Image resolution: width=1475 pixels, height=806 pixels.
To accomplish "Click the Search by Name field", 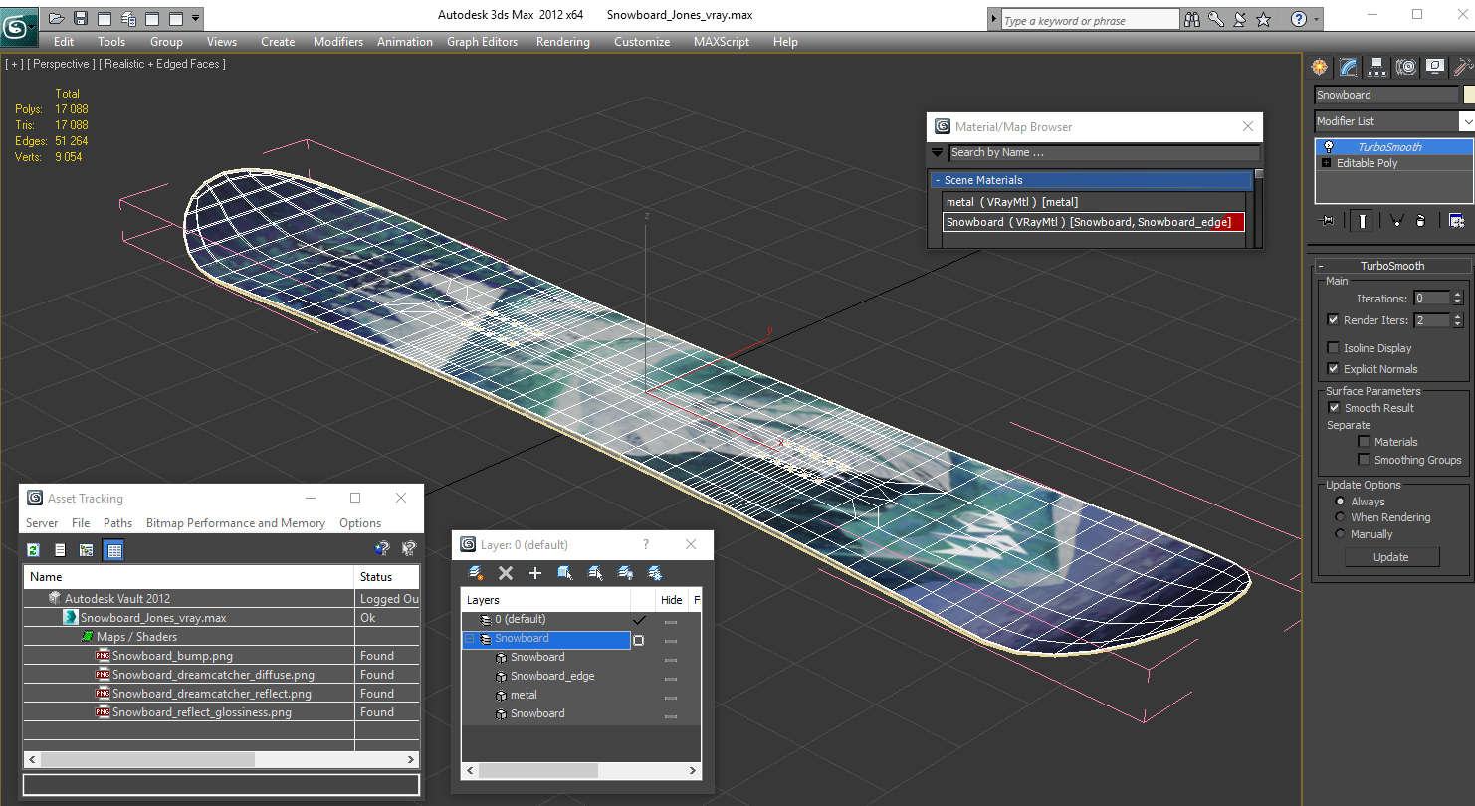I will point(1104,153).
